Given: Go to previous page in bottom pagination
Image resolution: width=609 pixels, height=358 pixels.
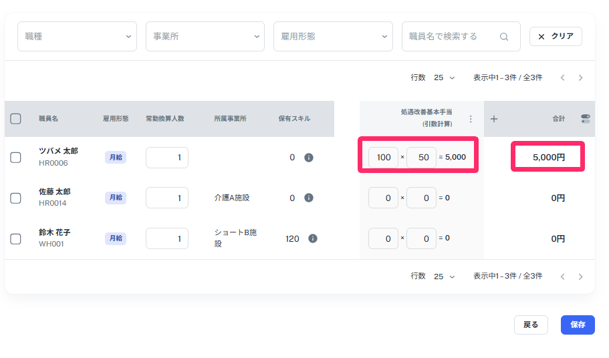Looking at the screenshot, I should [563, 276].
